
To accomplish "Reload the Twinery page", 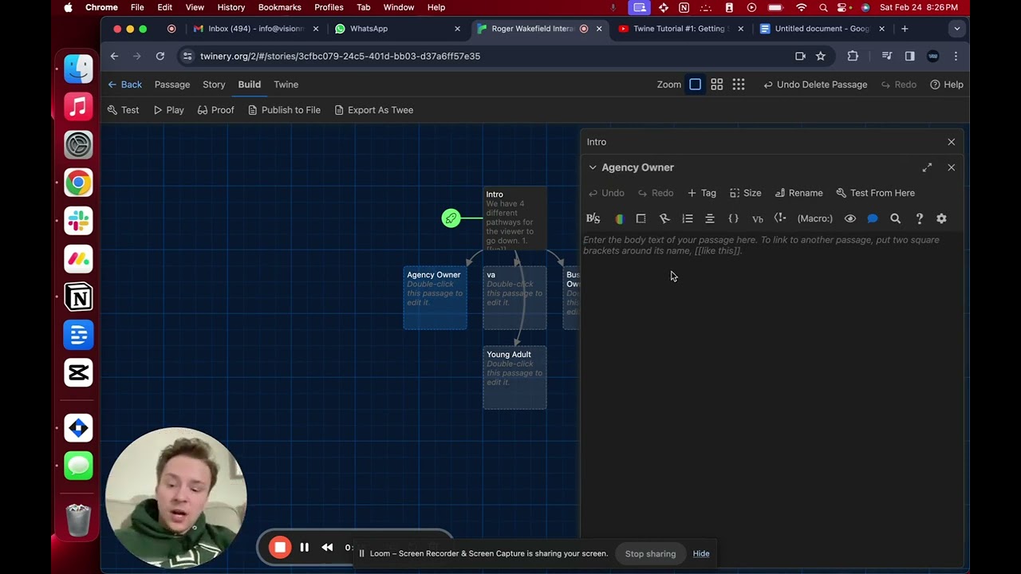I will click(160, 56).
